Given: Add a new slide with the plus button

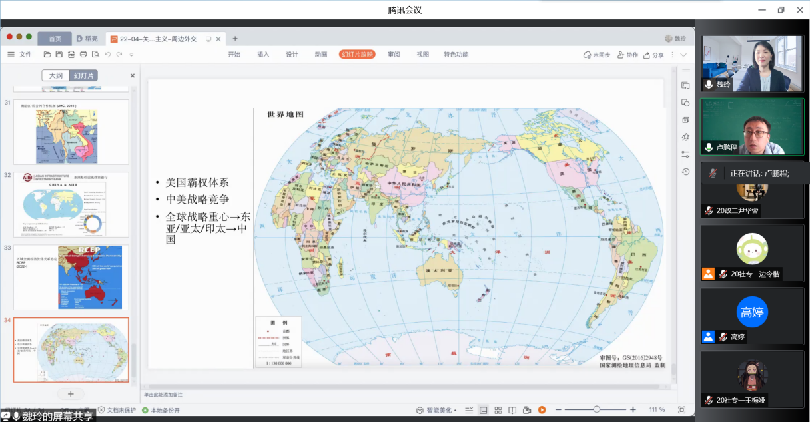Looking at the screenshot, I should tap(71, 393).
